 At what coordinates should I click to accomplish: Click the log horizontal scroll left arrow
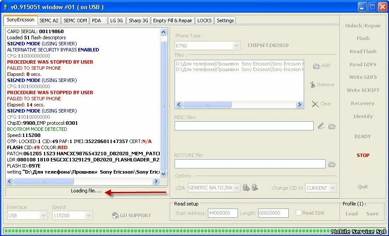tap(10, 181)
